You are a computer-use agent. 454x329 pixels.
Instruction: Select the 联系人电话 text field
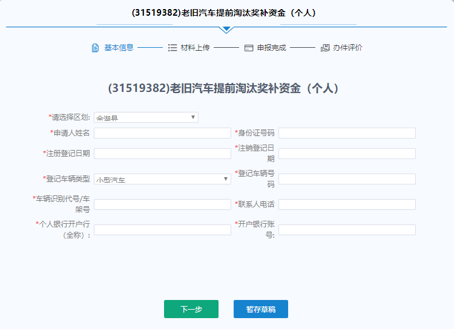click(347, 204)
